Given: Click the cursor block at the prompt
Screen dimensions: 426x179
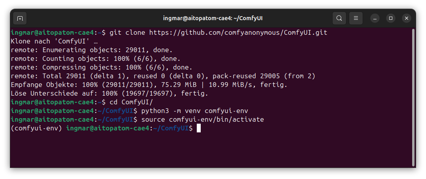Looking at the screenshot, I should pos(199,128).
